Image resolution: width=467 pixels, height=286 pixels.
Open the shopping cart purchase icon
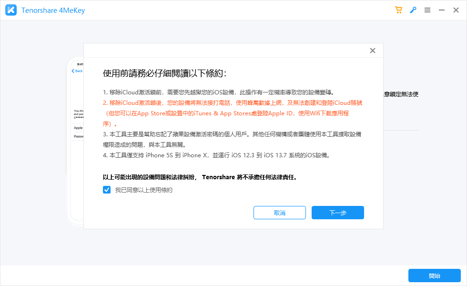click(398, 10)
